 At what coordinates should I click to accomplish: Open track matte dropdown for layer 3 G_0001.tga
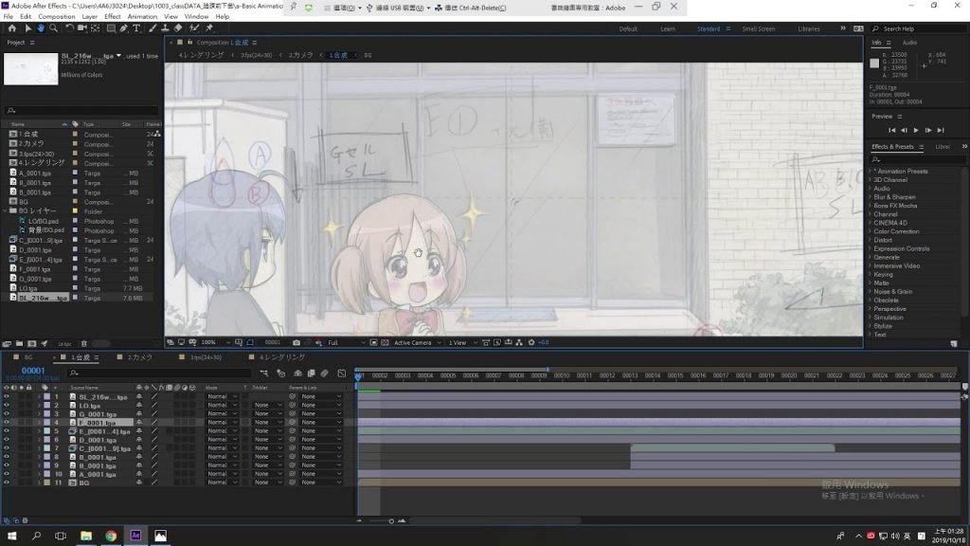click(x=268, y=414)
